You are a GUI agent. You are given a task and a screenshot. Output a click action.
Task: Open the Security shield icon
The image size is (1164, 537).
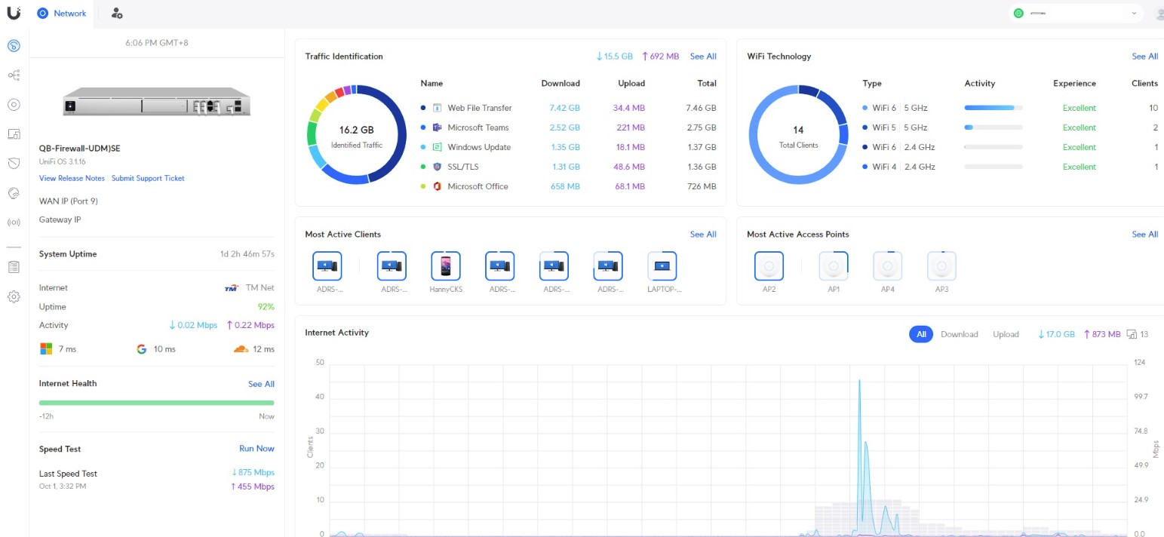(14, 164)
